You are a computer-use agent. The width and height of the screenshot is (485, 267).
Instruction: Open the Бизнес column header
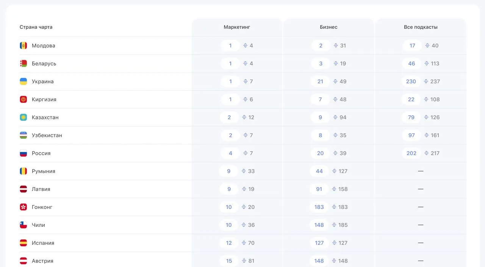pos(329,27)
